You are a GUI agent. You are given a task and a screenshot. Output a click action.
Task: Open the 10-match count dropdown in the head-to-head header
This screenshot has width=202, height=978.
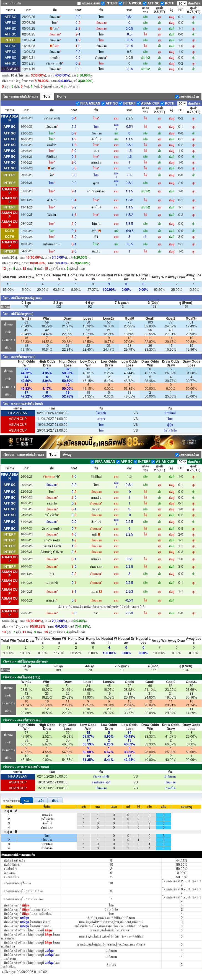point(182,3)
